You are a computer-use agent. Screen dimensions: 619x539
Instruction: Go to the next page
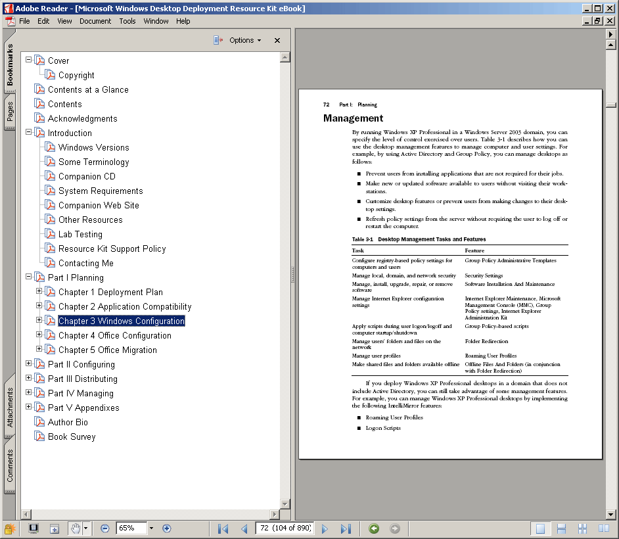[325, 528]
